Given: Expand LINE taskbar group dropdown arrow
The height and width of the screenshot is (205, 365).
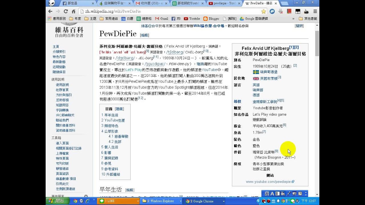Looking at the screenshot, I should pyautogui.click(x=138, y=201).
